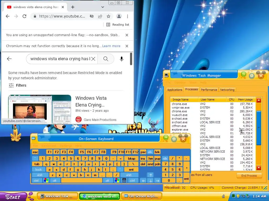Click the Task Manager scroll down arrow

(x=259, y=168)
